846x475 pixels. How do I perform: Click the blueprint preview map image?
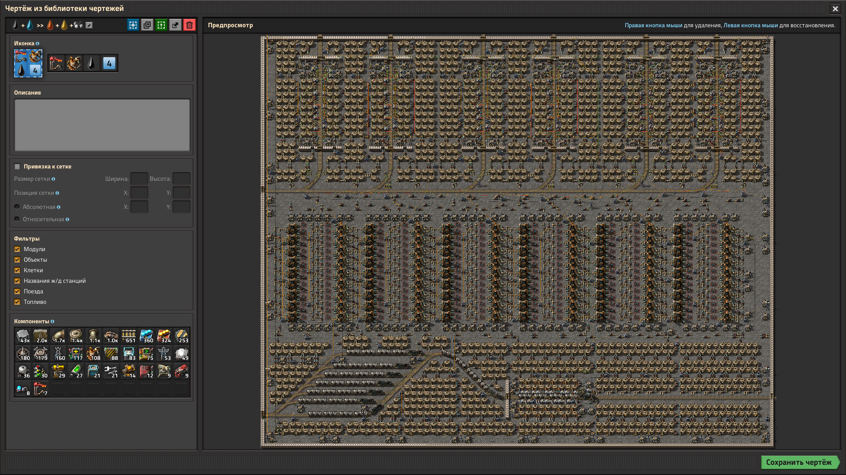(x=517, y=241)
